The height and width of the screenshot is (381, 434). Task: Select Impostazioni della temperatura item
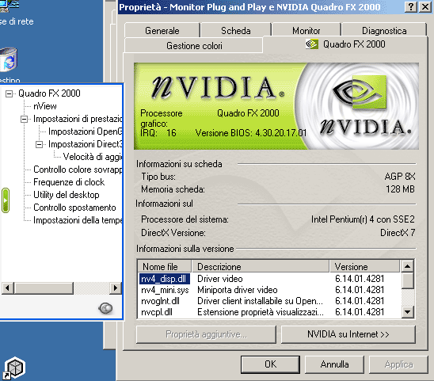pos(78,220)
